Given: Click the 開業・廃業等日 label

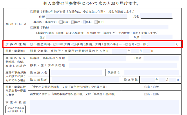Looking at the screenshot, I should click(x=16, y=51).
